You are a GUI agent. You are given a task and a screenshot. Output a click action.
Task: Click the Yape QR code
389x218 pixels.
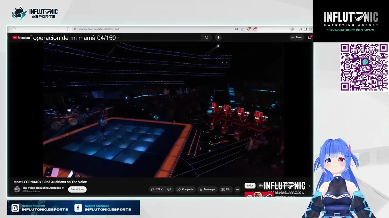pos(364,67)
